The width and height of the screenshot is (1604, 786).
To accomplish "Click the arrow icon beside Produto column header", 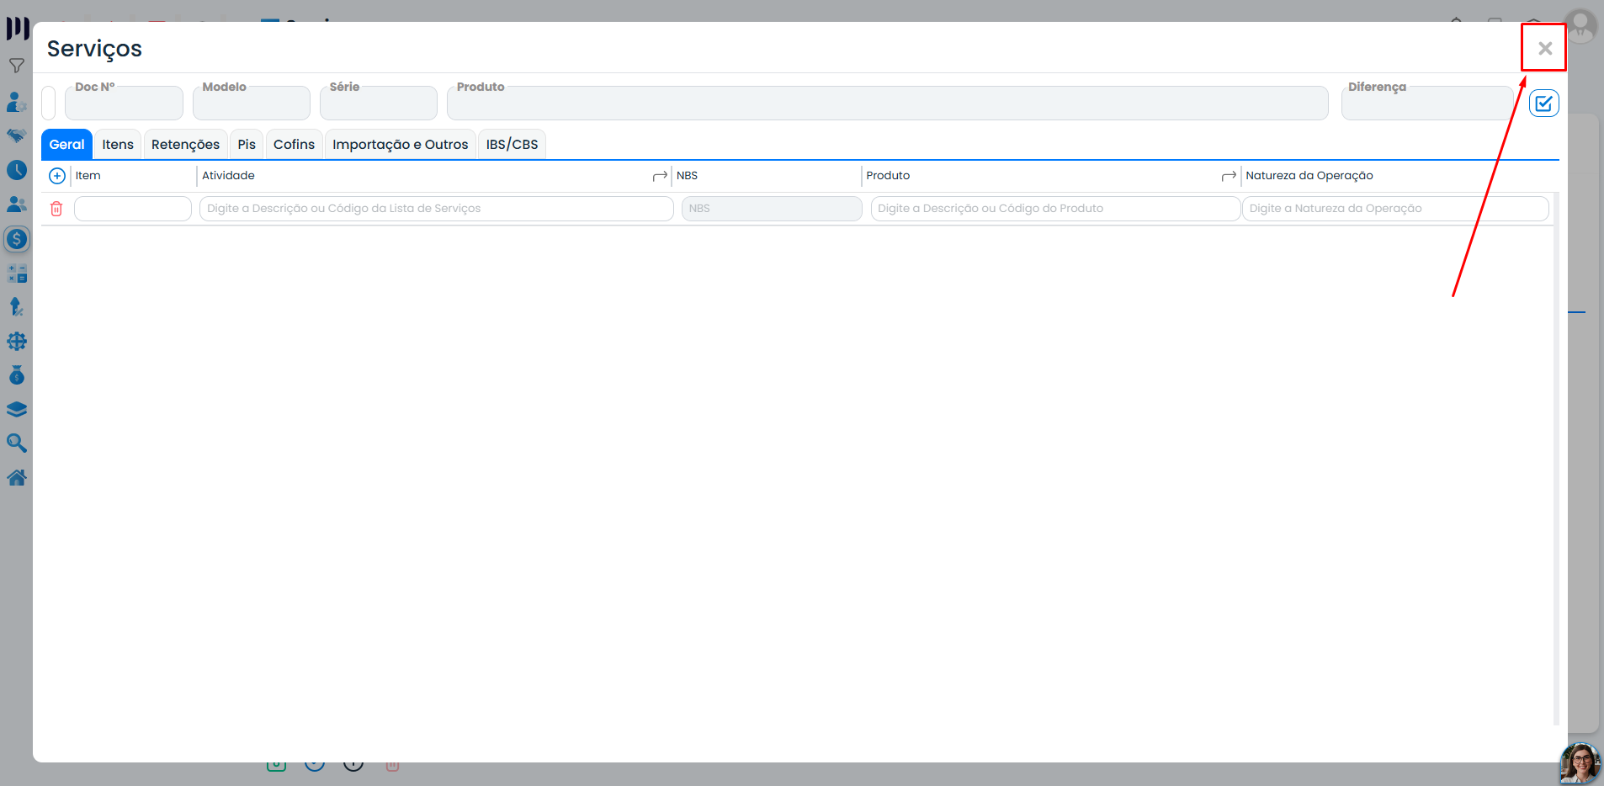I will [x=1229, y=176].
